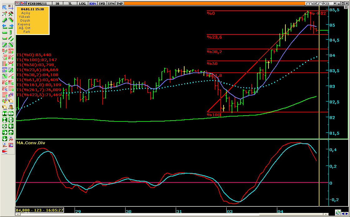Screen dimensions: 350x217
Task: Toggle the KHN button in title bar
Action: coord(92,3)
